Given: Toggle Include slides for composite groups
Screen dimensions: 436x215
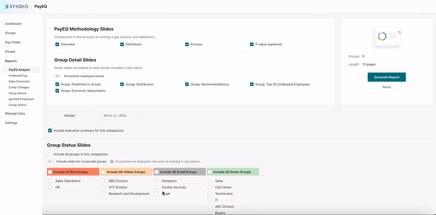Looking at the screenshot, I should click(51, 162).
